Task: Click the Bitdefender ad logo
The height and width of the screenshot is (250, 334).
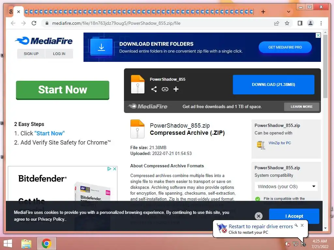Action: coord(42,179)
